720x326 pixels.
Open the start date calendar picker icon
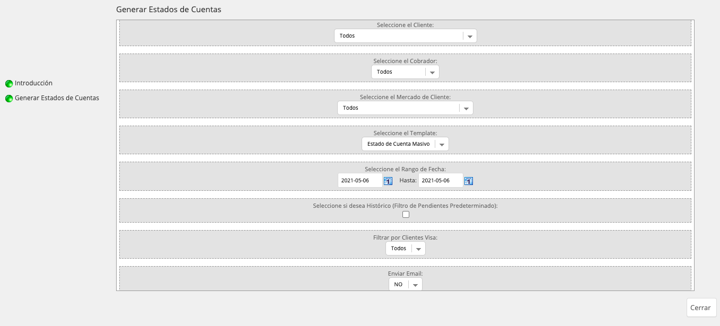click(388, 181)
